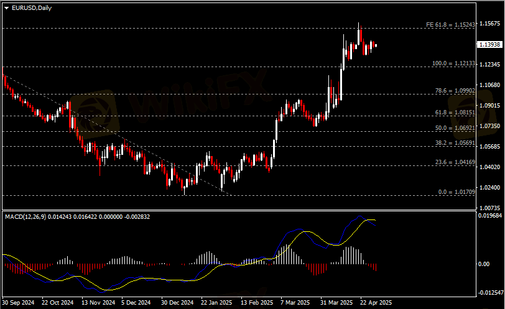
Task: Click the 1.05685 price scale value
Action: 490,147
